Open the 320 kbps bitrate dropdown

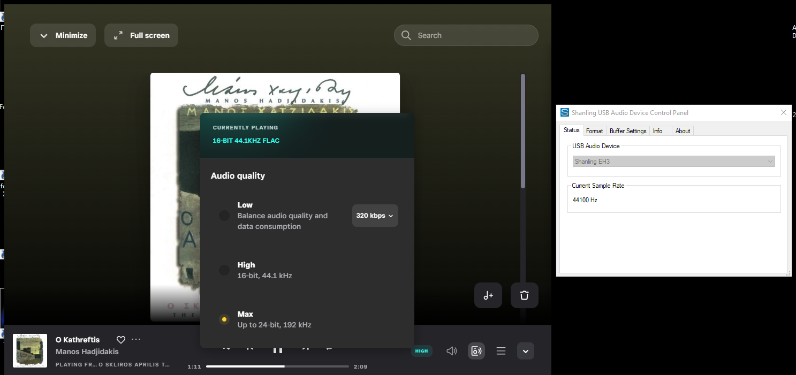375,216
